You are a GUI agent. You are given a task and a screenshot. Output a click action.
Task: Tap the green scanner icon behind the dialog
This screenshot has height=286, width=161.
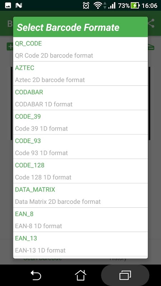pyautogui.click(x=151, y=47)
